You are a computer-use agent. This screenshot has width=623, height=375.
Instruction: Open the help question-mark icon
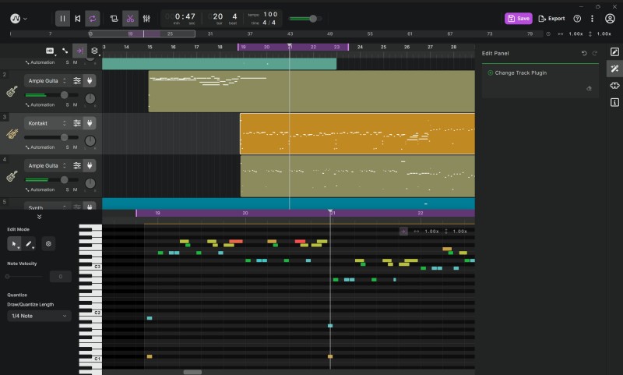point(577,18)
